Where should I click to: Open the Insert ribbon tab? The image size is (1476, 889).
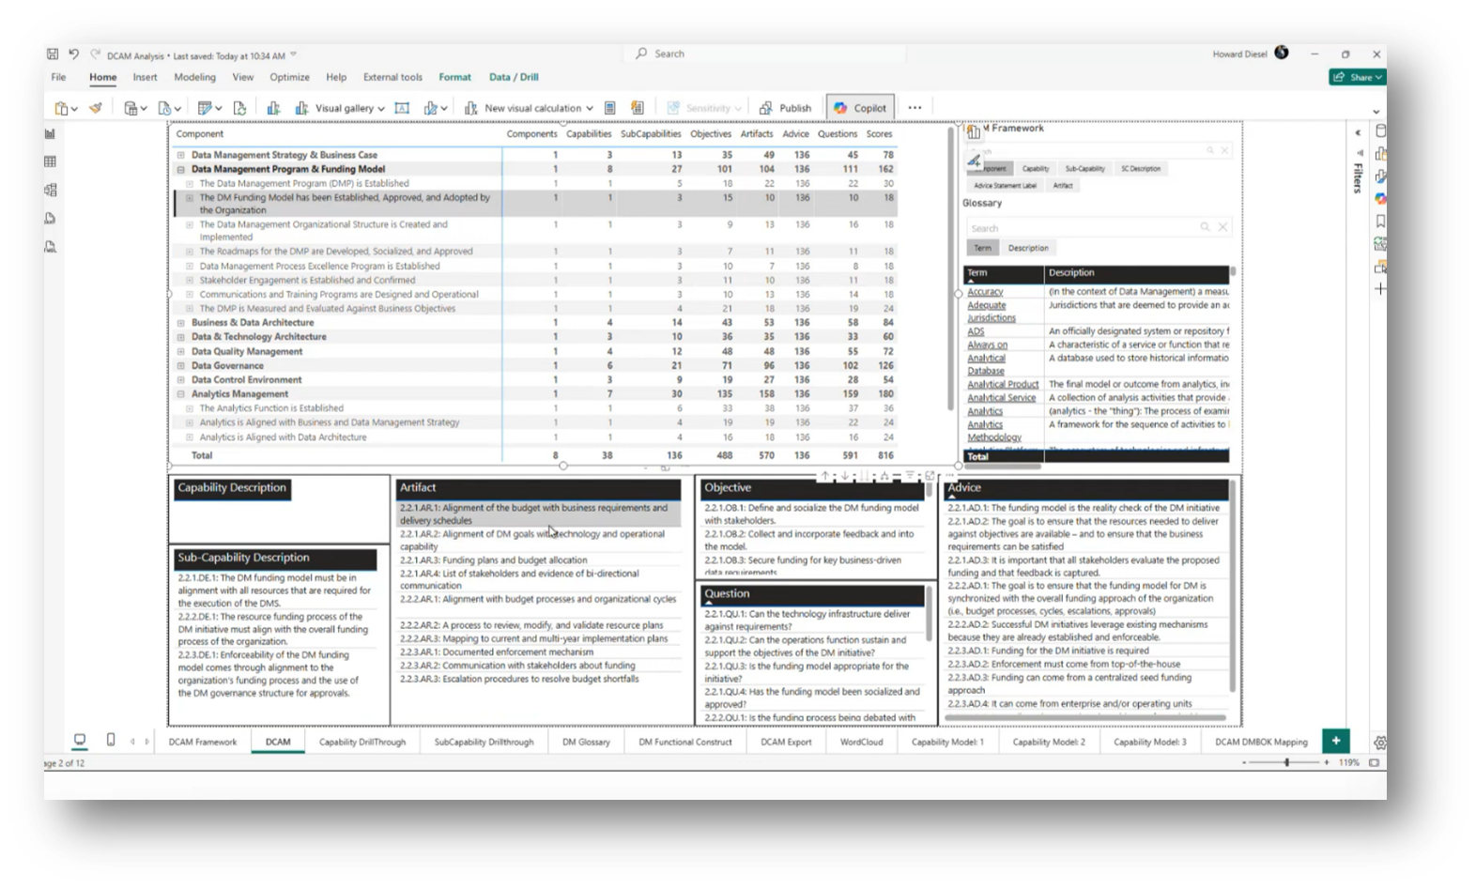pyautogui.click(x=145, y=77)
